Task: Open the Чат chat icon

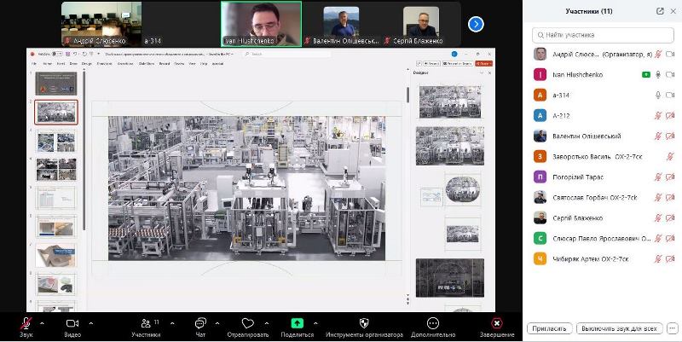Action: pyautogui.click(x=200, y=323)
